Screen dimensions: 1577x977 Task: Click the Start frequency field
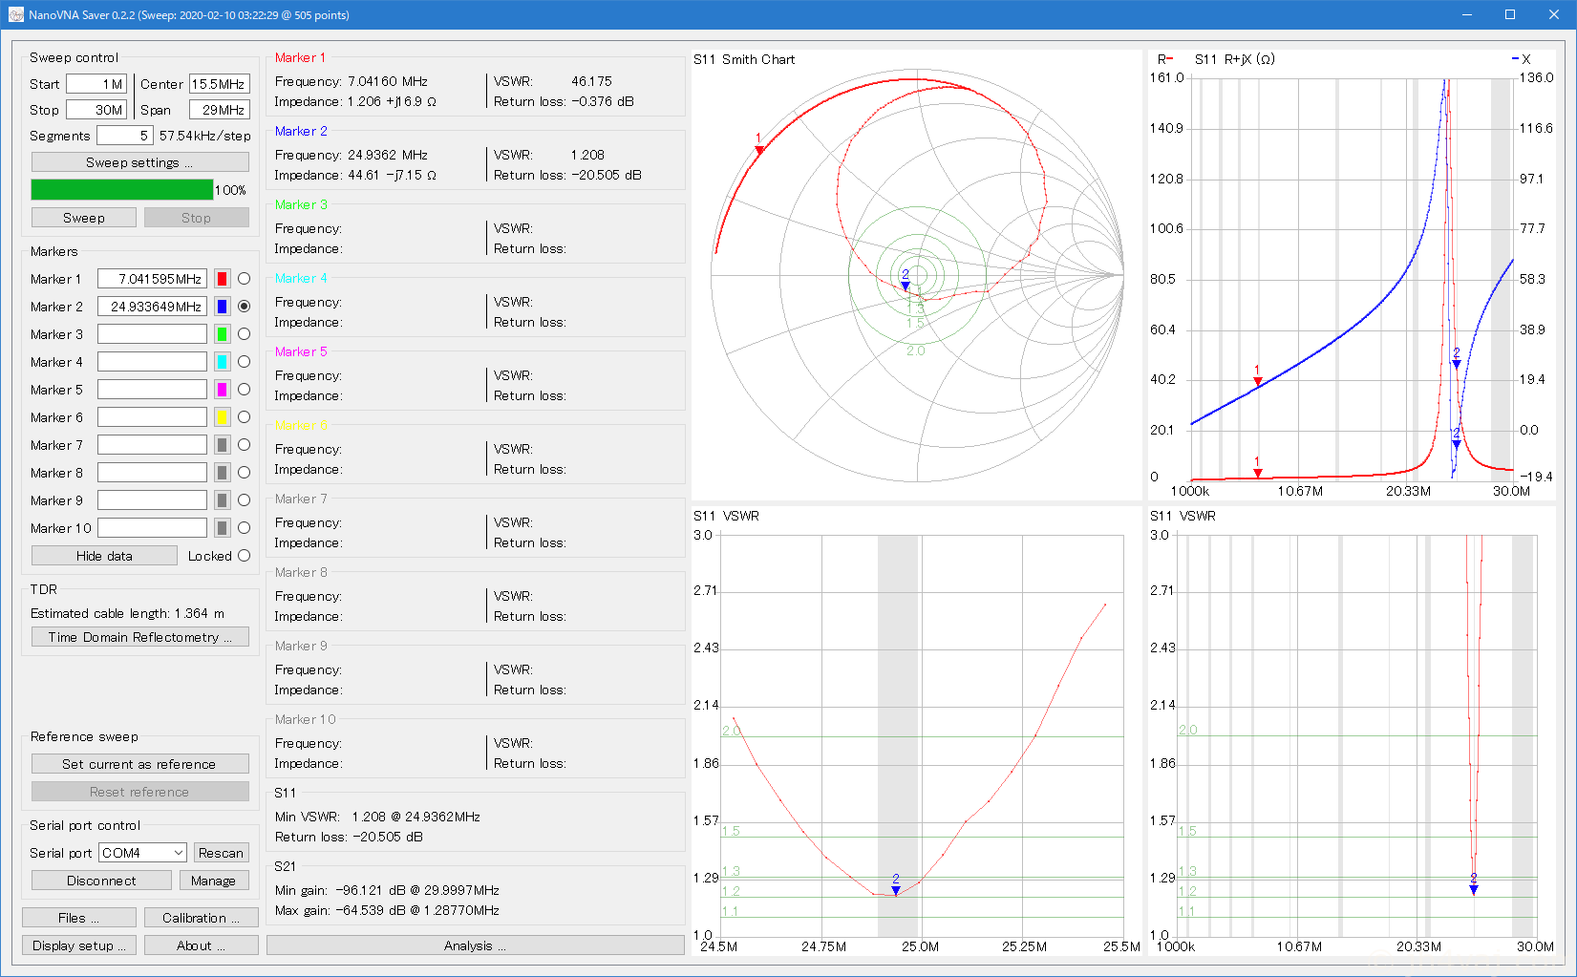click(96, 84)
